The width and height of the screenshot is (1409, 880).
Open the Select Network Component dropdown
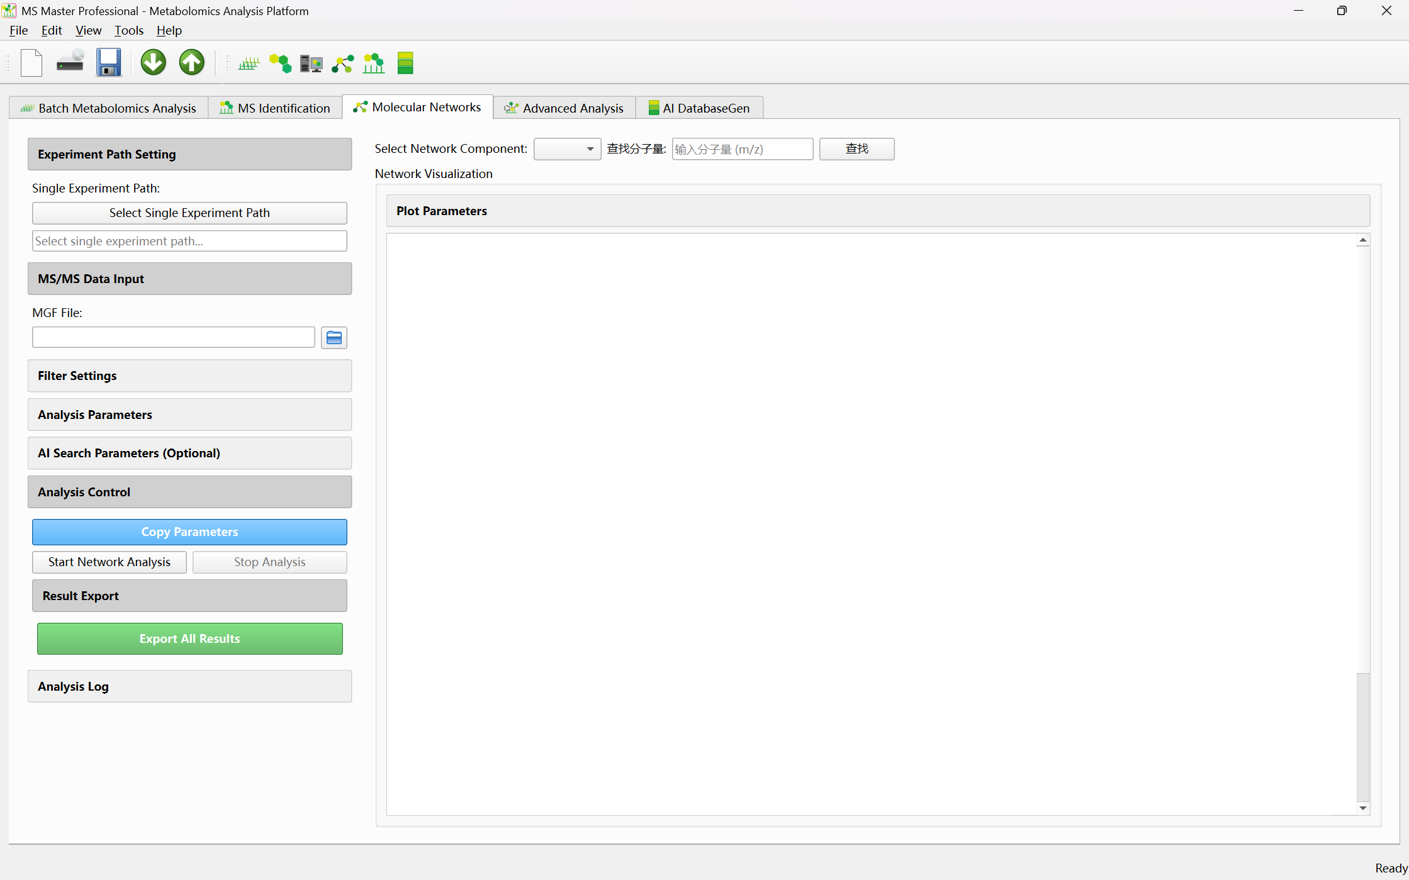[568, 149]
